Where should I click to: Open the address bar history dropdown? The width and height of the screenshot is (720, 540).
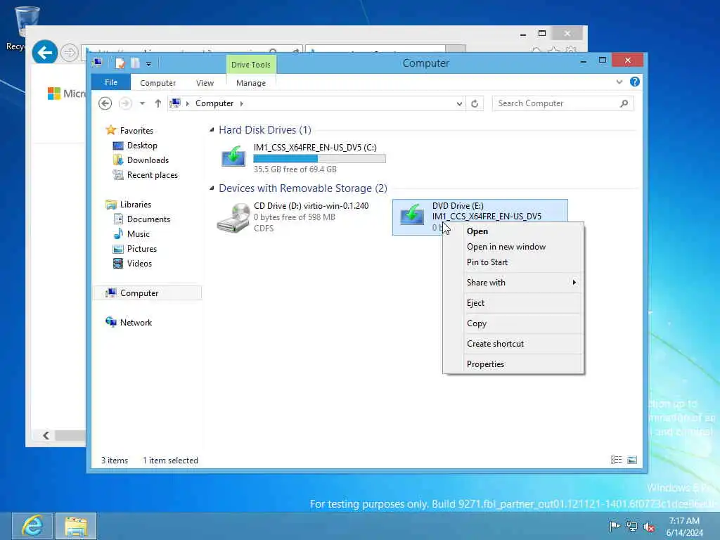459,104
